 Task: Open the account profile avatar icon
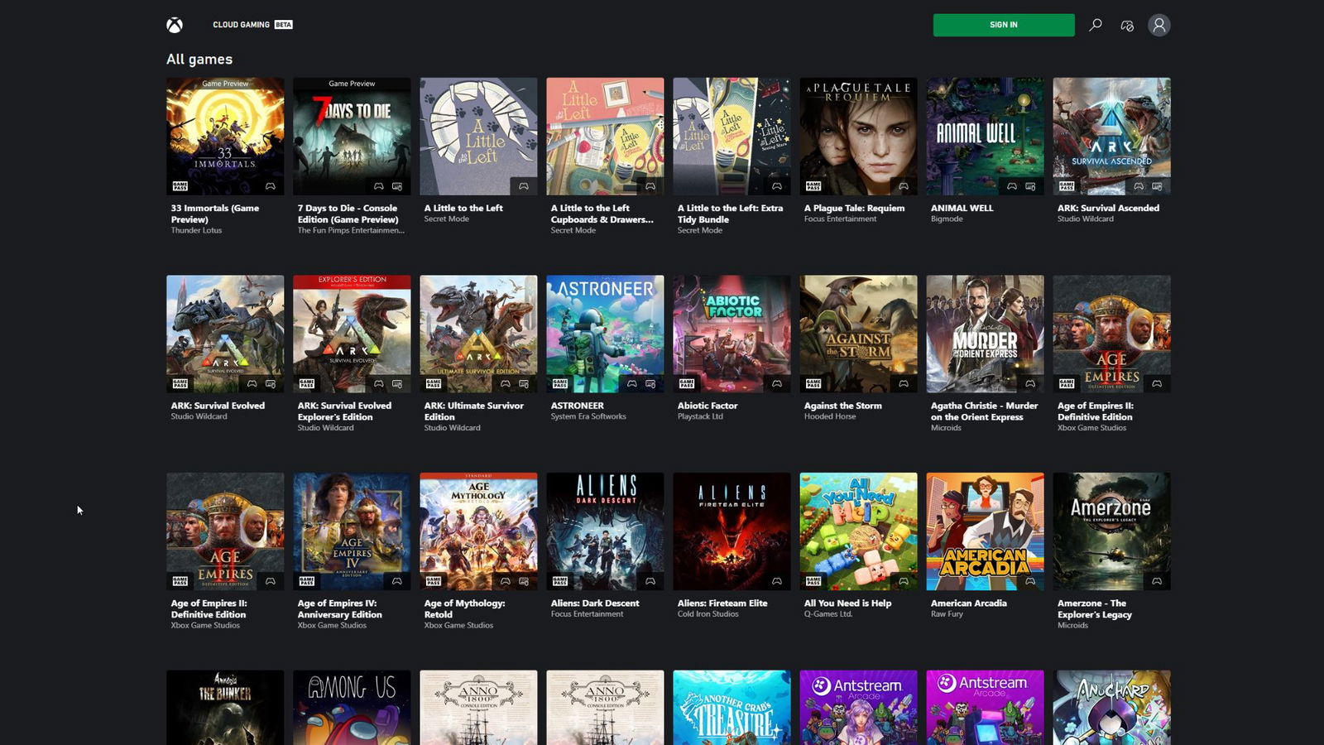tap(1158, 25)
